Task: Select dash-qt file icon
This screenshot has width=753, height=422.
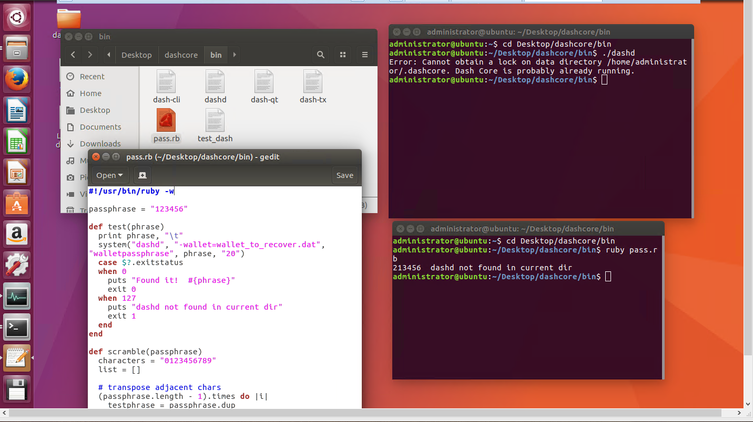Action: point(264,86)
